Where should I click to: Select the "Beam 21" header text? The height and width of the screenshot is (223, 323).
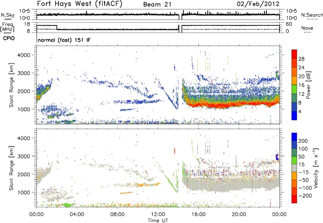[x=157, y=4]
